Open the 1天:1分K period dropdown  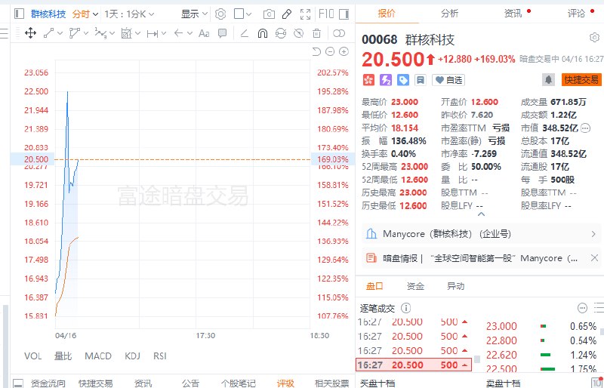point(129,14)
